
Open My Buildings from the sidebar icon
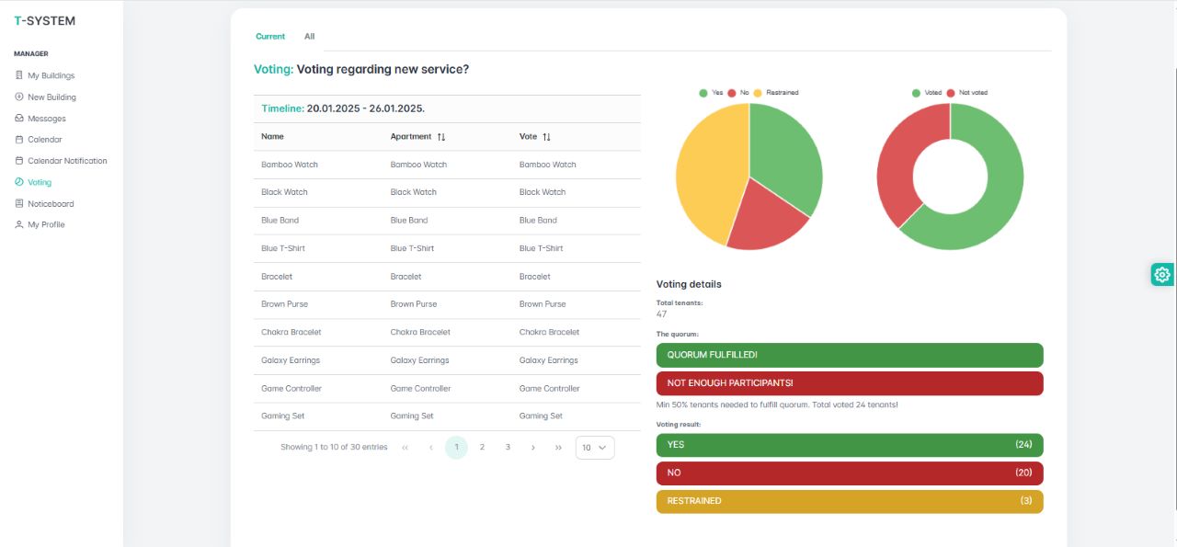pyautogui.click(x=18, y=74)
